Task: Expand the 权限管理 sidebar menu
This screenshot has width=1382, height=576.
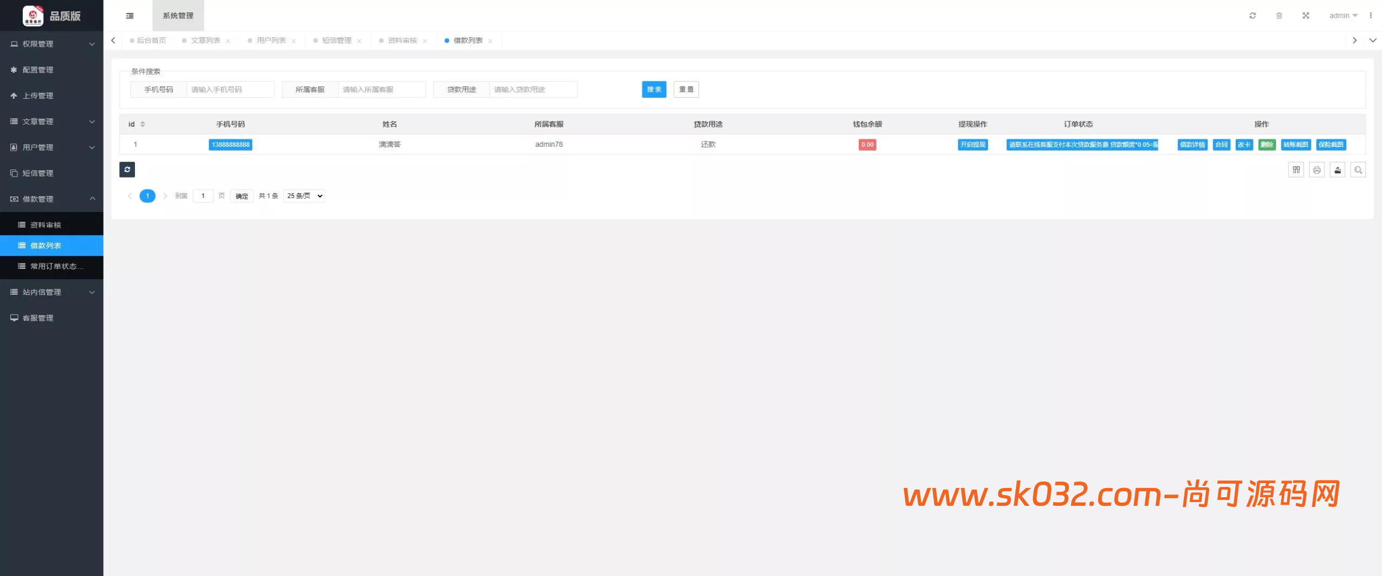Action: click(x=52, y=44)
